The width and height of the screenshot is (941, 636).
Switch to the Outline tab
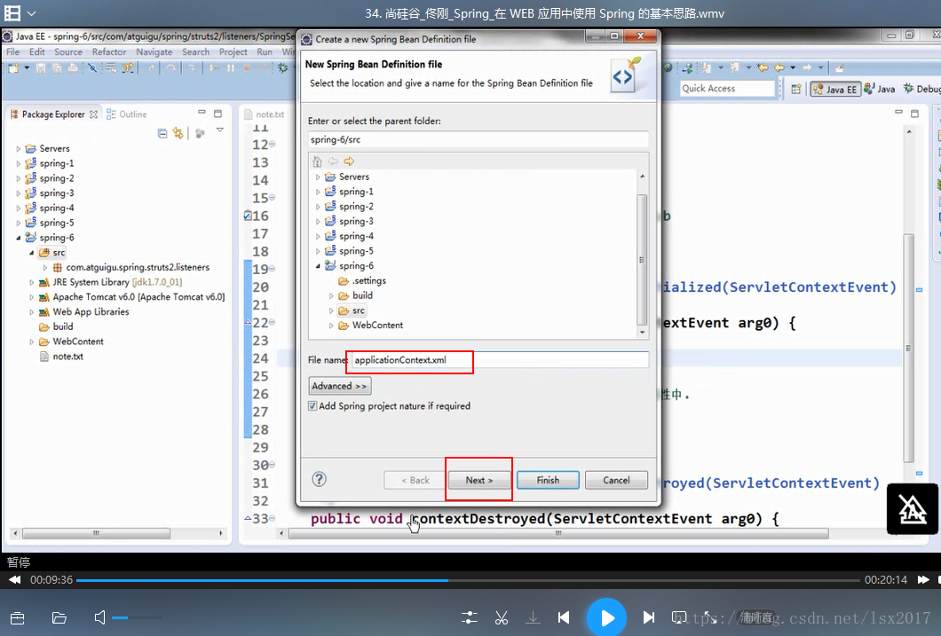tap(127, 114)
